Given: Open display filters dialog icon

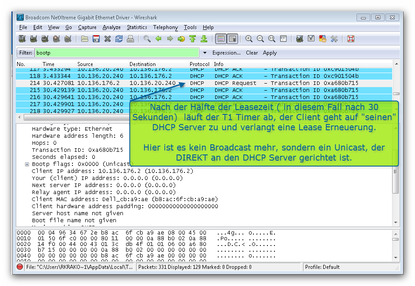Looking at the screenshot, I should 311,39.
